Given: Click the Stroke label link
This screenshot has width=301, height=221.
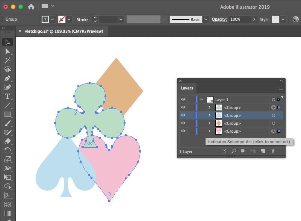Looking at the screenshot, I should [x=83, y=19].
